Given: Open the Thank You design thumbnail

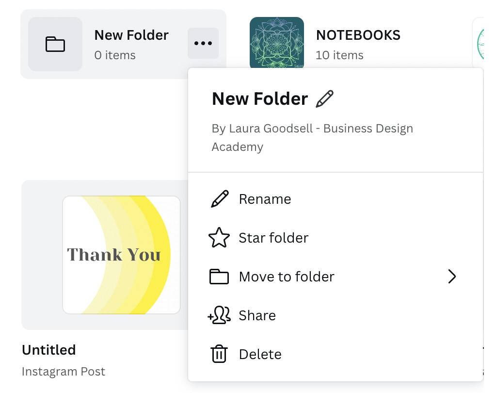Looking at the screenshot, I should pos(122,255).
